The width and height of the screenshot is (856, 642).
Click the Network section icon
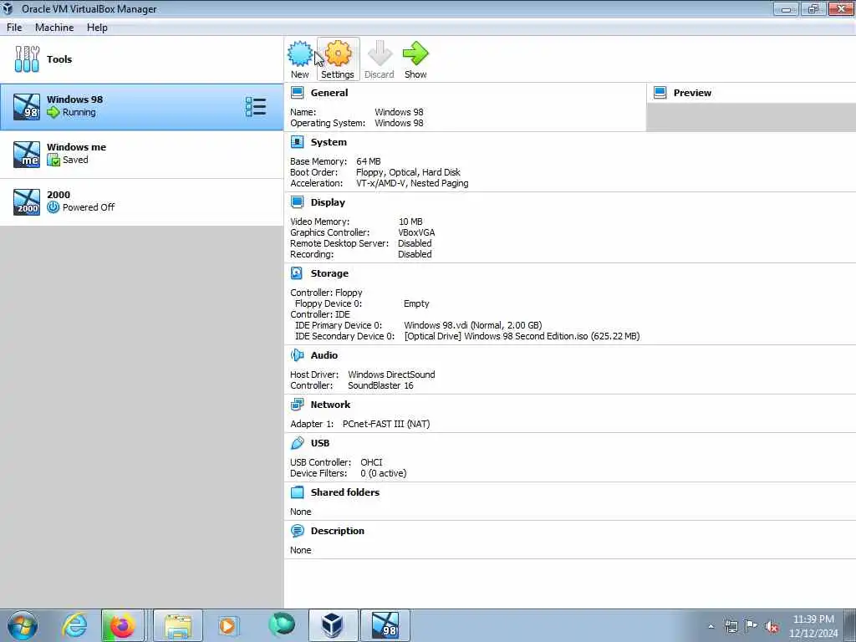tap(298, 405)
